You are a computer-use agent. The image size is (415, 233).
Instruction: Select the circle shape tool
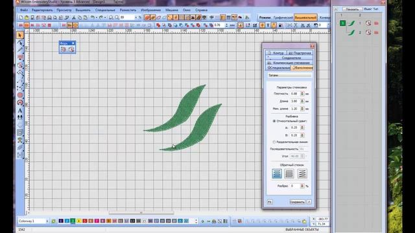point(20,95)
